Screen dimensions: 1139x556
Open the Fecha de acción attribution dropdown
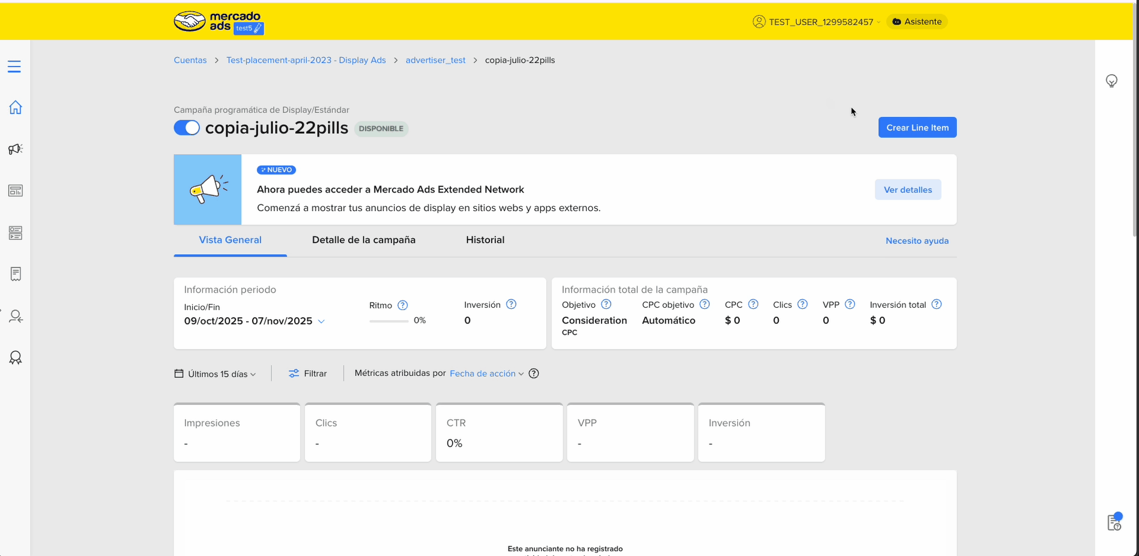[x=486, y=373]
